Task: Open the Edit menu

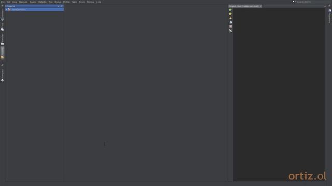Action: click(x=8, y=2)
